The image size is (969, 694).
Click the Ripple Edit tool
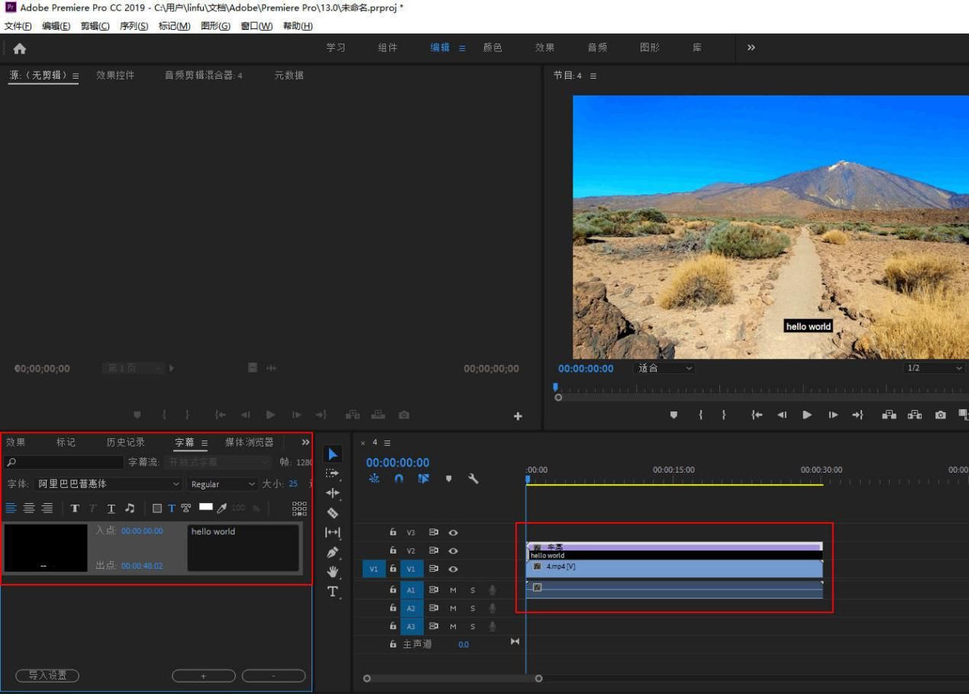pos(332,493)
